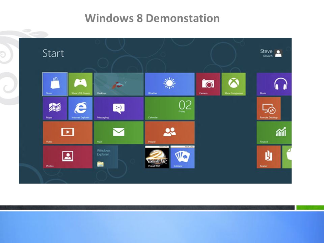The height and width of the screenshot is (243, 324).
Task: Open the partially visible green tile beside Reader
Action: click(x=287, y=157)
